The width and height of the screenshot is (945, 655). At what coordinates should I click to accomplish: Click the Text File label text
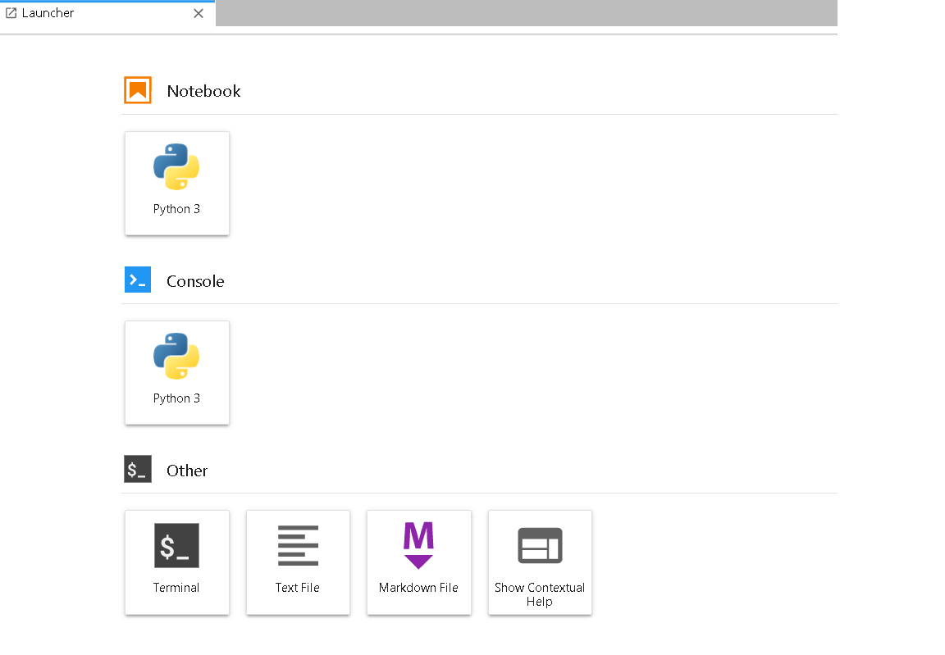297,588
